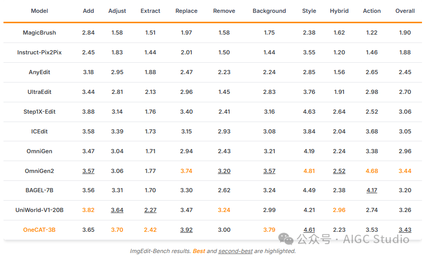Click the Overall column header
Viewport: 423px width, 256px height.
[x=405, y=11]
